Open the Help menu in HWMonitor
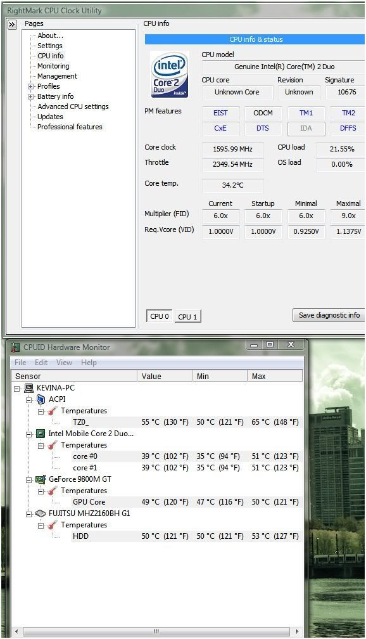366x639 pixels. click(89, 363)
